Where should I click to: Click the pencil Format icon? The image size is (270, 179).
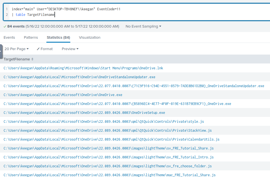tap(38, 49)
